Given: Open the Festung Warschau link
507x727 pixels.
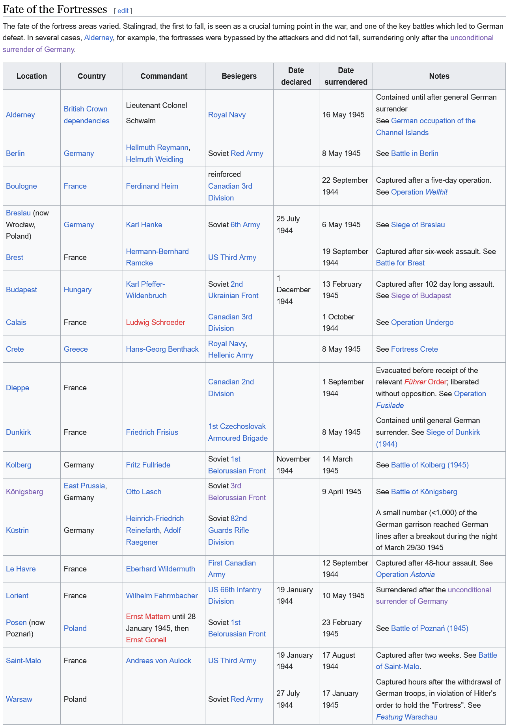Looking at the screenshot, I should coord(407,717).
